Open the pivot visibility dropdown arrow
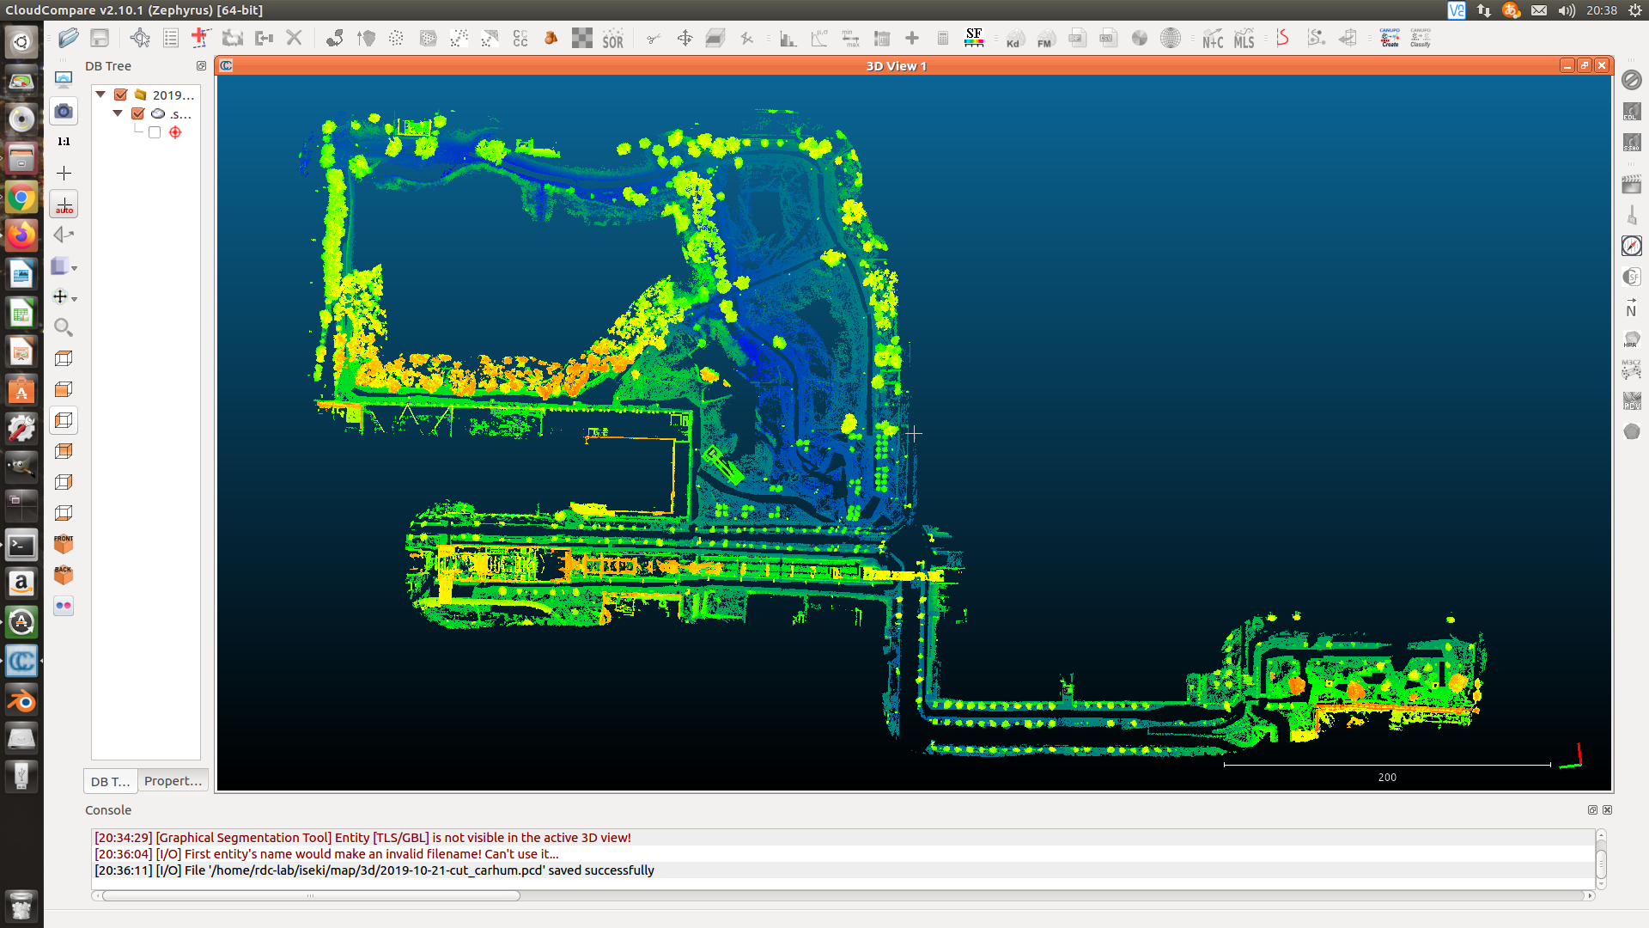Viewport: 1649px width, 928px height. point(75,299)
